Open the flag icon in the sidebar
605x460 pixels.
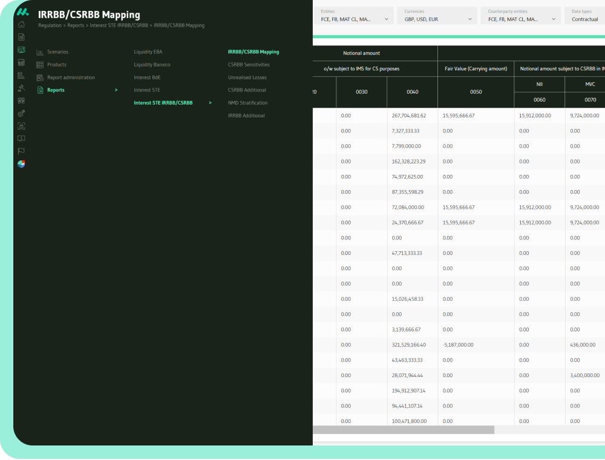(21, 151)
